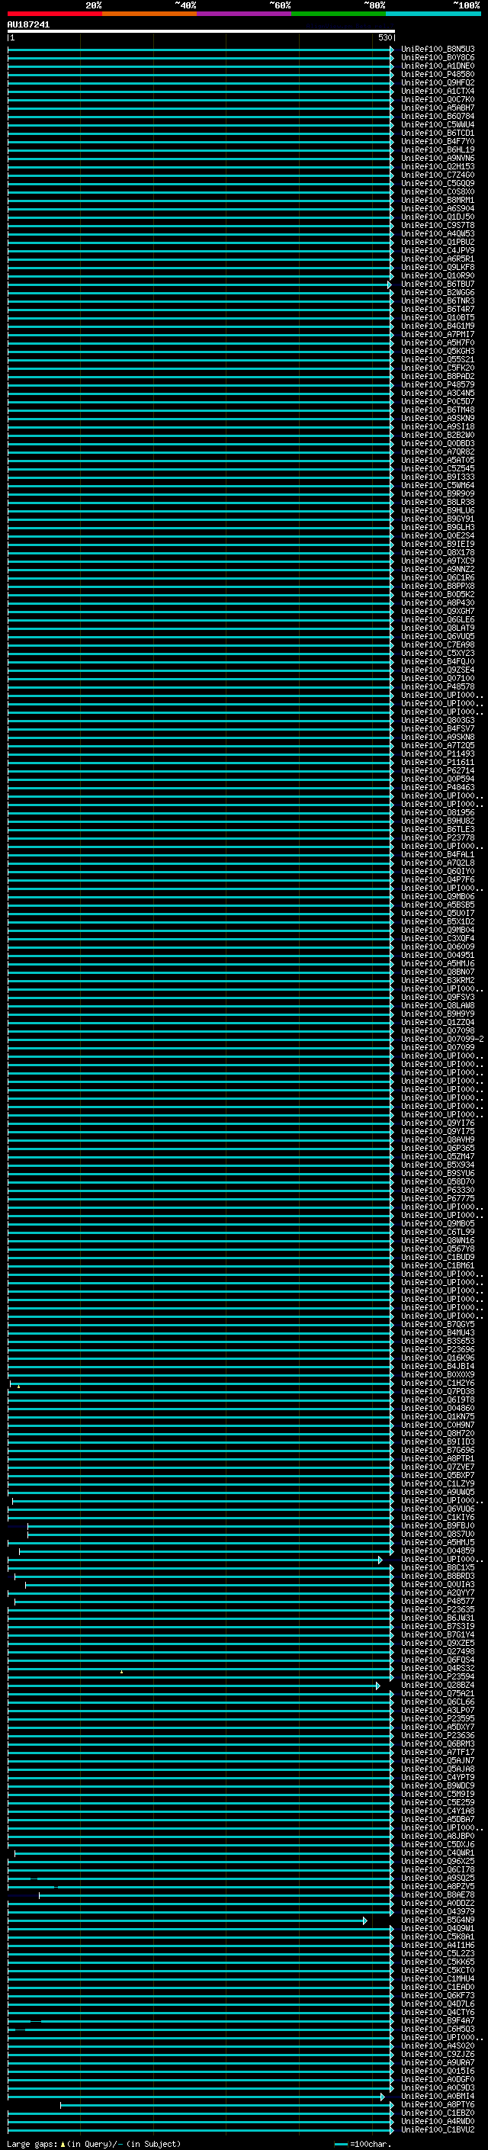Screen dimensions: 488x2150
Task: Select the label UniRef100_B0X0X9
Action: tap(438, 1374)
